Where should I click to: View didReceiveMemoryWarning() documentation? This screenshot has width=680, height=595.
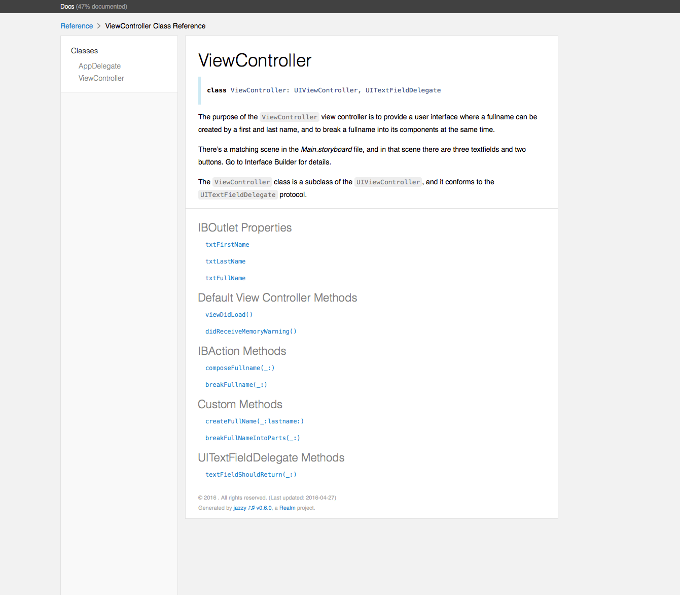point(250,331)
